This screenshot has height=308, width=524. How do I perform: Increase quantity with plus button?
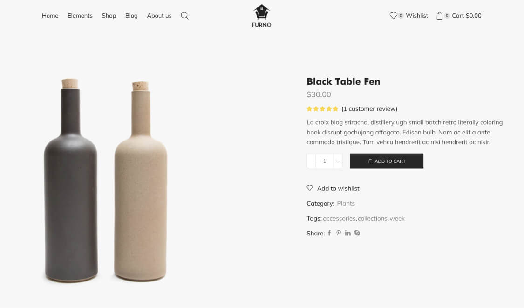pyautogui.click(x=338, y=161)
